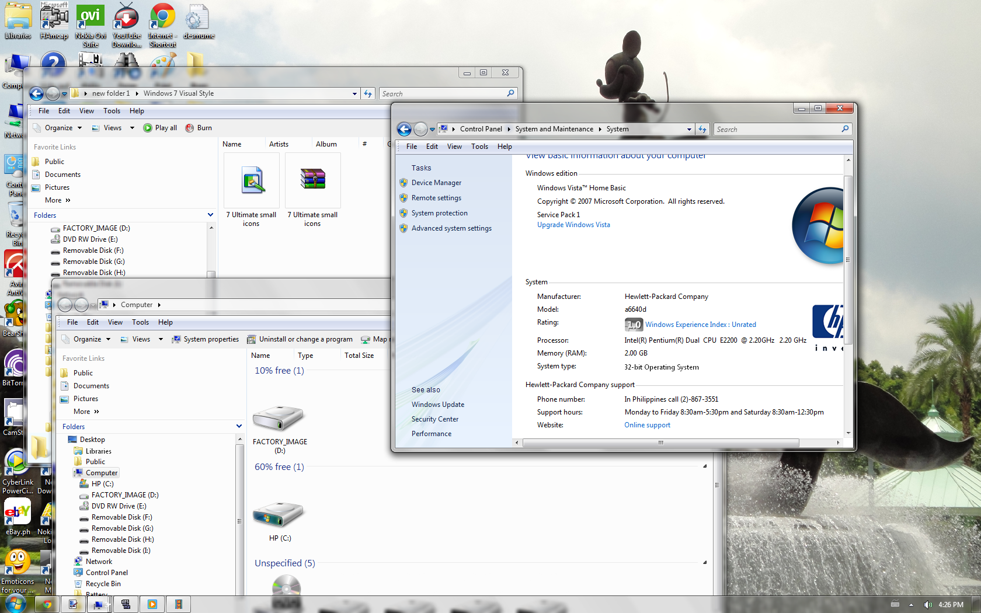Image resolution: width=981 pixels, height=613 pixels.
Task: Open Edit menu in Computer window
Action: 93,322
